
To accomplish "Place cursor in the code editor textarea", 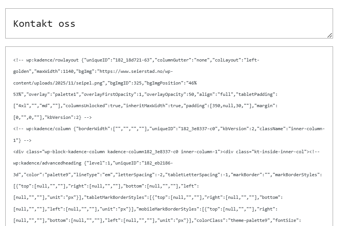I will coord(169,137).
